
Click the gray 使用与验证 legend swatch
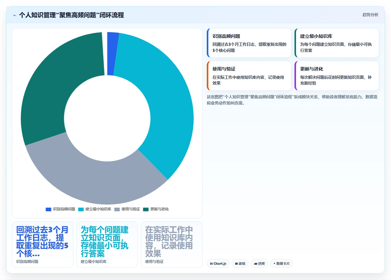pyautogui.click(x=117, y=209)
